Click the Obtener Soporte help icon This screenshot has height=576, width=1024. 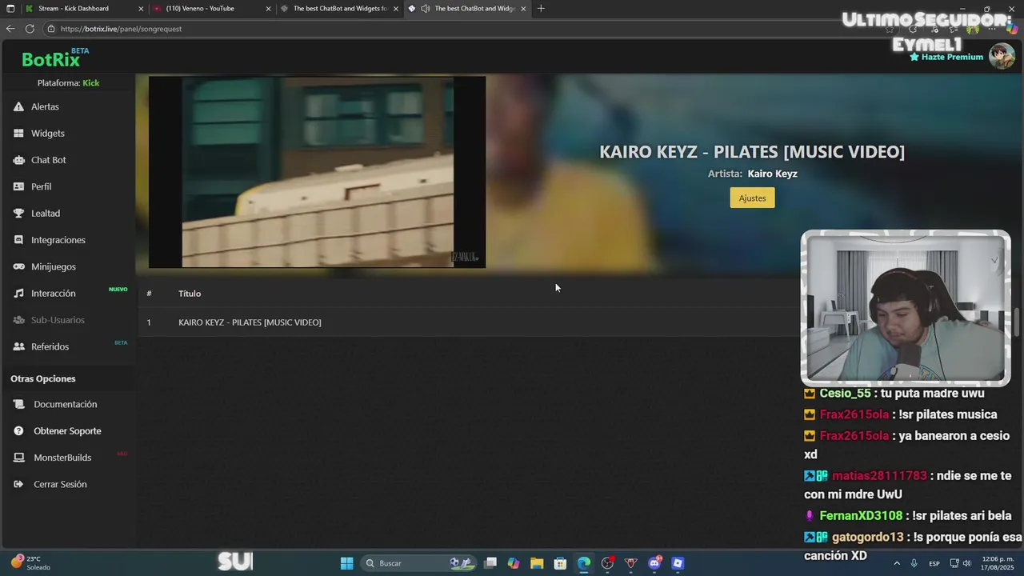(18, 431)
